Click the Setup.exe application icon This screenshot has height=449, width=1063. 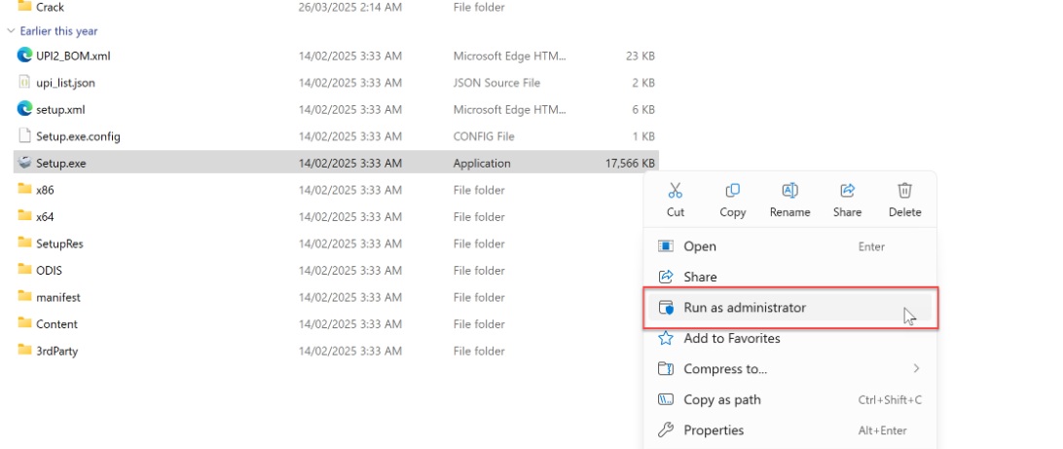pos(25,164)
